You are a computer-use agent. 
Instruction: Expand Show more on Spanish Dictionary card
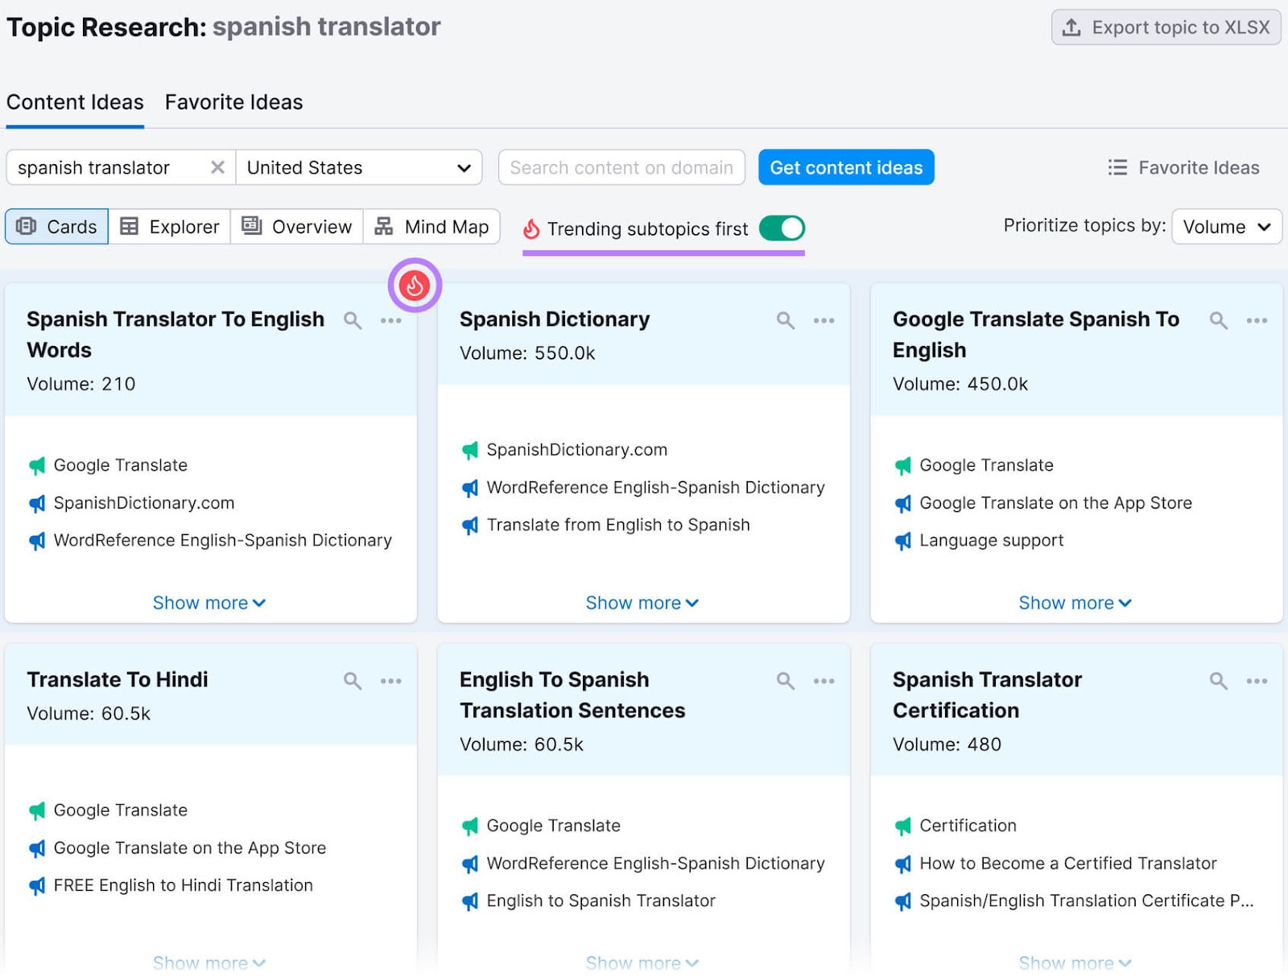pyautogui.click(x=642, y=603)
